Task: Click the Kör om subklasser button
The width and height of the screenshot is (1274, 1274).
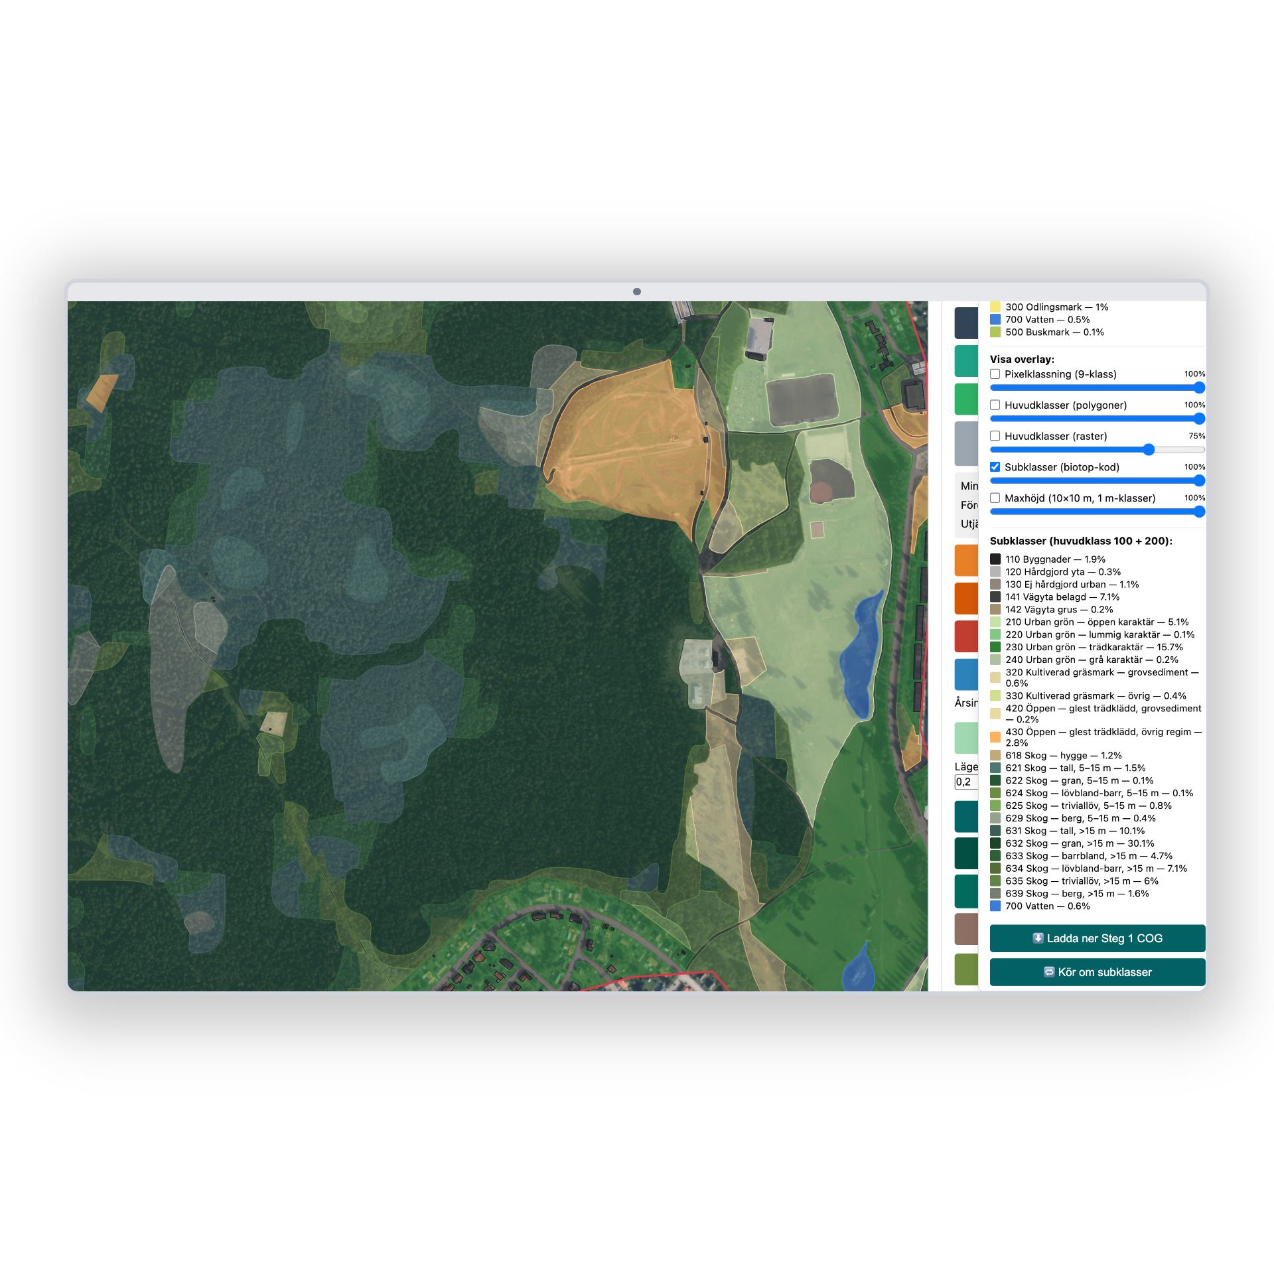Action: coord(1097,972)
